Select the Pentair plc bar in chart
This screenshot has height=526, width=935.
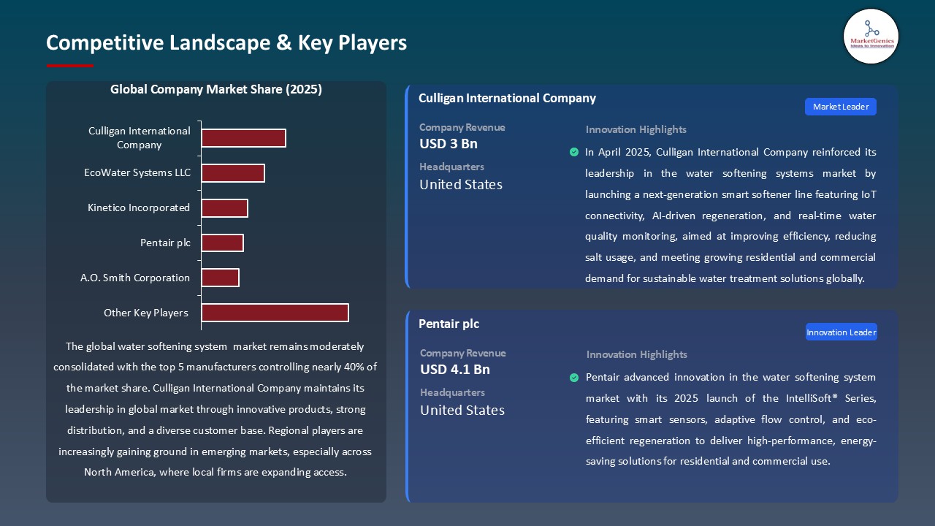coord(222,243)
